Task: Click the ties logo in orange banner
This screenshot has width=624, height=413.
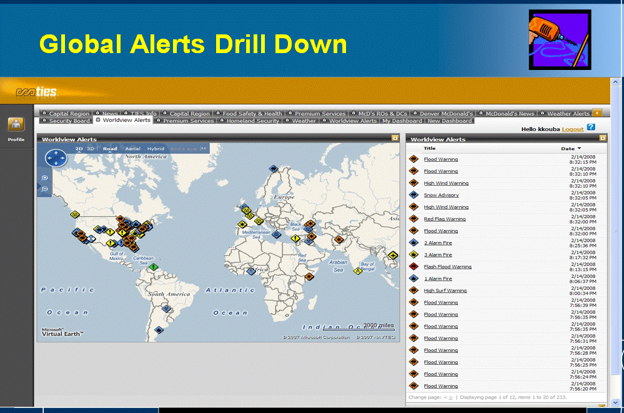Action: [x=36, y=92]
